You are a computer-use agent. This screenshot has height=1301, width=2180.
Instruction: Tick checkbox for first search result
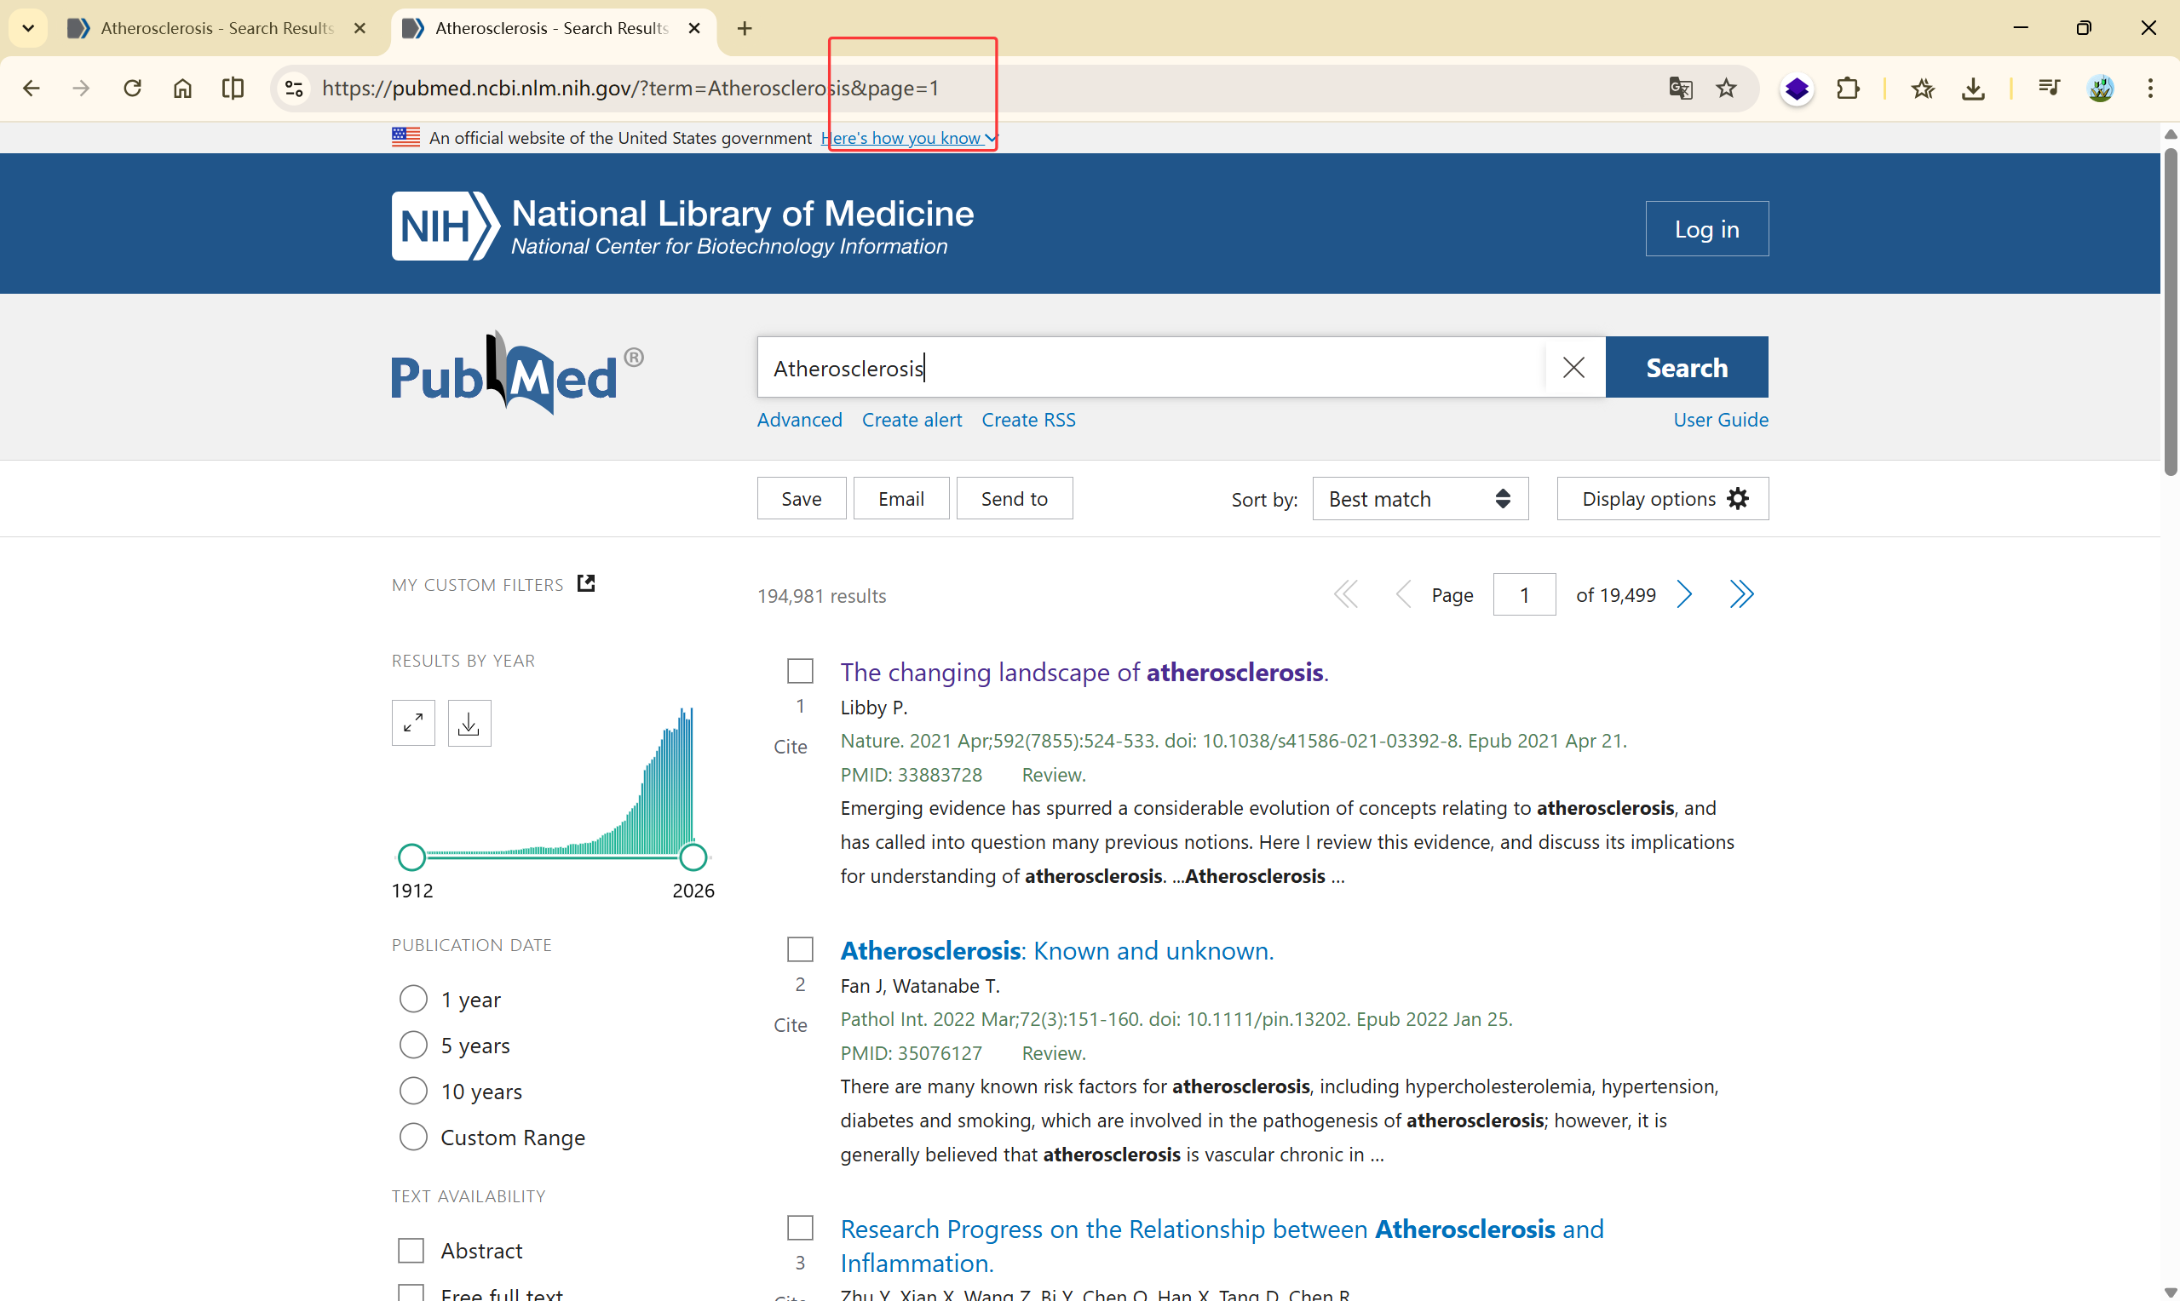tap(800, 672)
